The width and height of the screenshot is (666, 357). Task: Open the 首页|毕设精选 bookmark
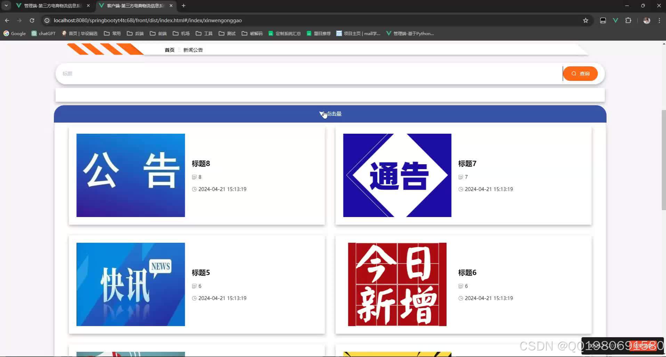coord(80,33)
